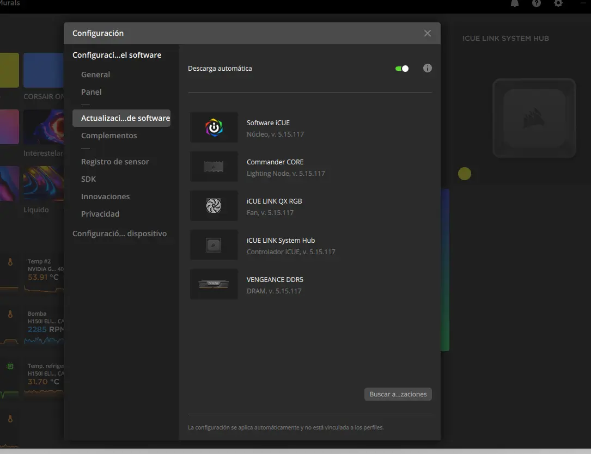This screenshot has width=591, height=454.
Task: Click the iCUE LINK hub device image
Action: 534,118
